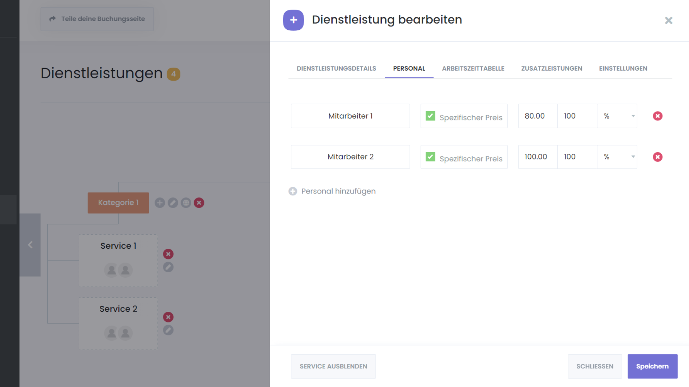Click the purple plus icon in dialog header
This screenshot has width=689, height=387.
[294, 20]
